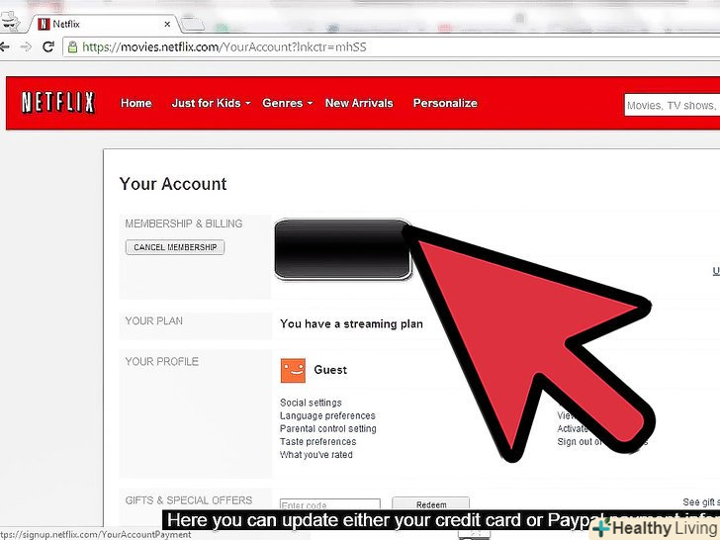Screen dimensions: 720x540
Task: Click the green padlock security icon
Action: [x=72, y=46]
